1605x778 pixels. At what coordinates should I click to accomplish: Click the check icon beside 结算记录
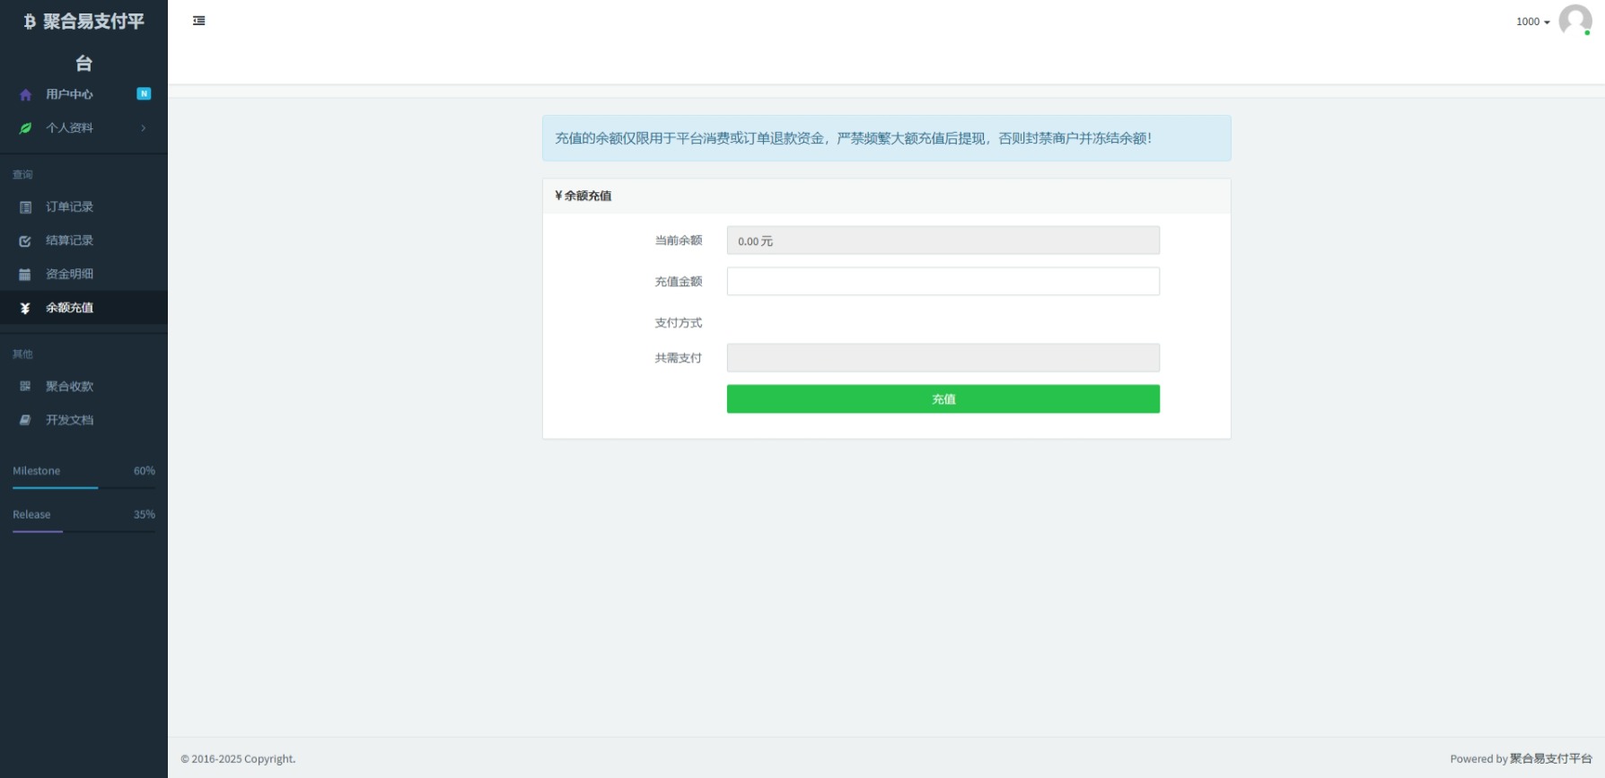click(x=25, y=240)
